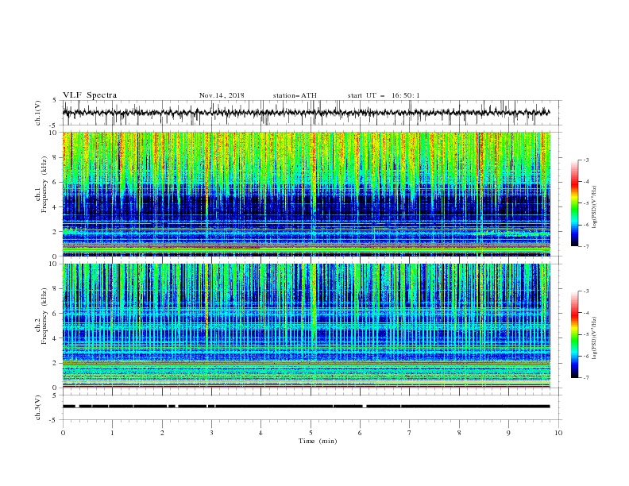
Task: Click the "start UT = 16:50:1" header text
Action: 383,95
